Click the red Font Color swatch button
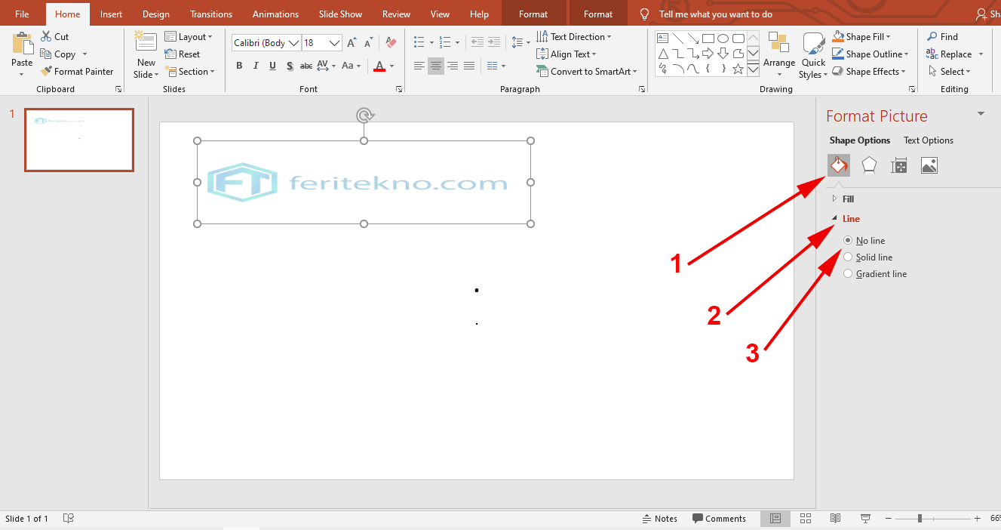 click(379, 66)
